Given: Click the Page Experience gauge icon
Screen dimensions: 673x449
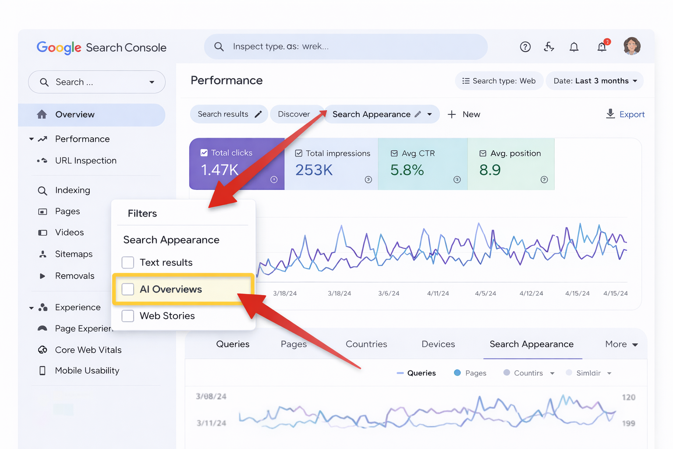Looking at the screenshot, I should click(x=43, y=328).
